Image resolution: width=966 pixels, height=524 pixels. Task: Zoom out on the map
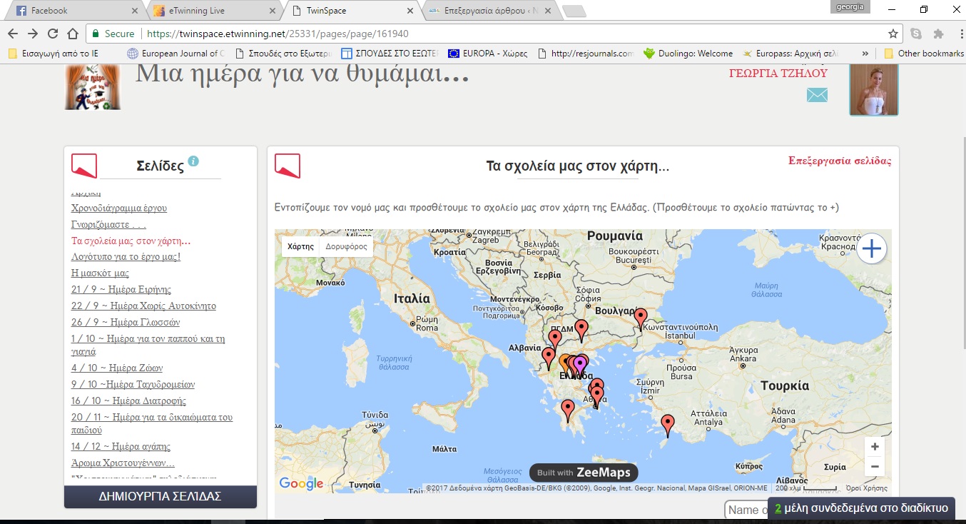tap(874, 468)
